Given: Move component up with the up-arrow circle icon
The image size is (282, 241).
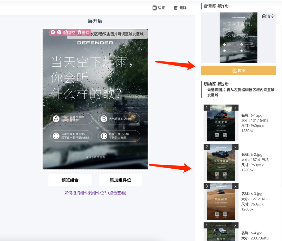Looking at the screenshot, I should pyautogui.click(x=53, y=32).
